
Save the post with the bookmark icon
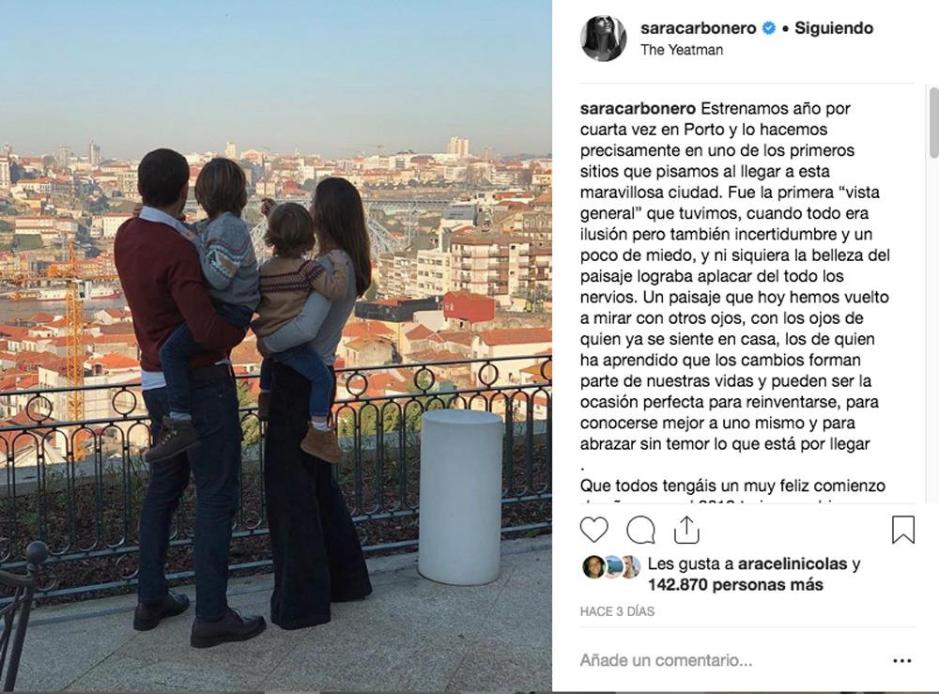(x=903, y=530)
